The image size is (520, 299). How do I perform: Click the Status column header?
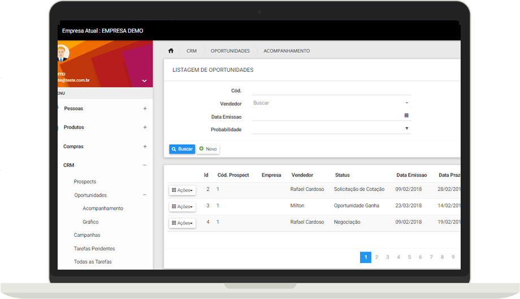pyautogui.click(x=343, y=175)
